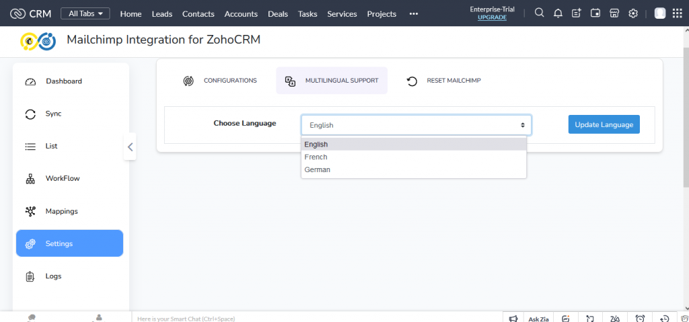This screenshot has height=322, width=689.
Task: Switch to CONFIGURATIONS tab
Action: [220, 81]
